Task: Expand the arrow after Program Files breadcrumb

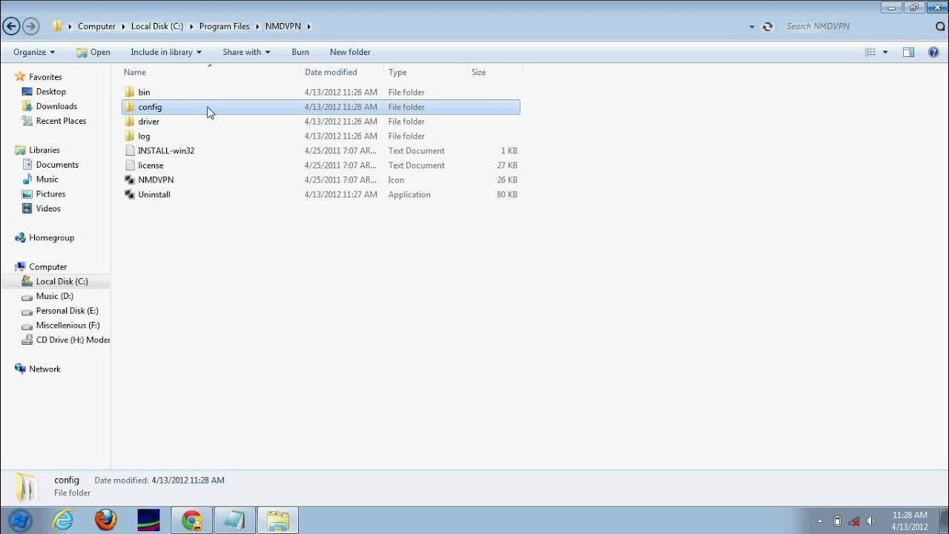Action: 257,26
